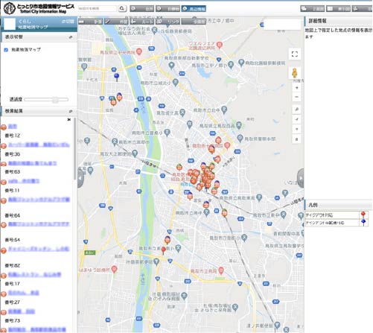The height and width of the screenshot is (333, 373).
Task: Open the 目標物 landmark search tab
Action: pyautogui.click(x=168, y=9)
